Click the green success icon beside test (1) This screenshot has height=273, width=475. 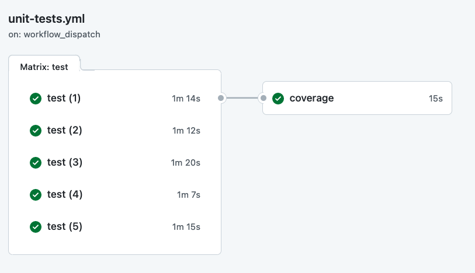click(x=36, y=99)
